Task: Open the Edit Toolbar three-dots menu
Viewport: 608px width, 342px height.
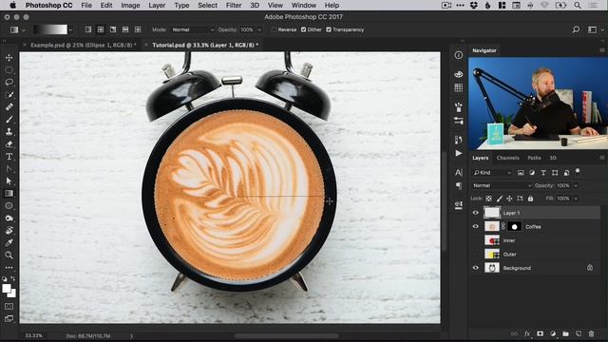Action: [x=9, y=268]
